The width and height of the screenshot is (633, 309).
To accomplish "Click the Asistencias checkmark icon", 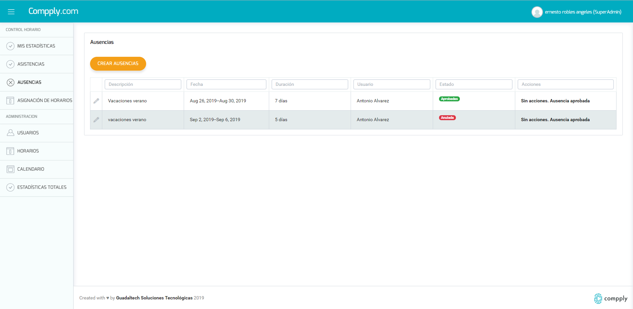I will coord(11,64).
